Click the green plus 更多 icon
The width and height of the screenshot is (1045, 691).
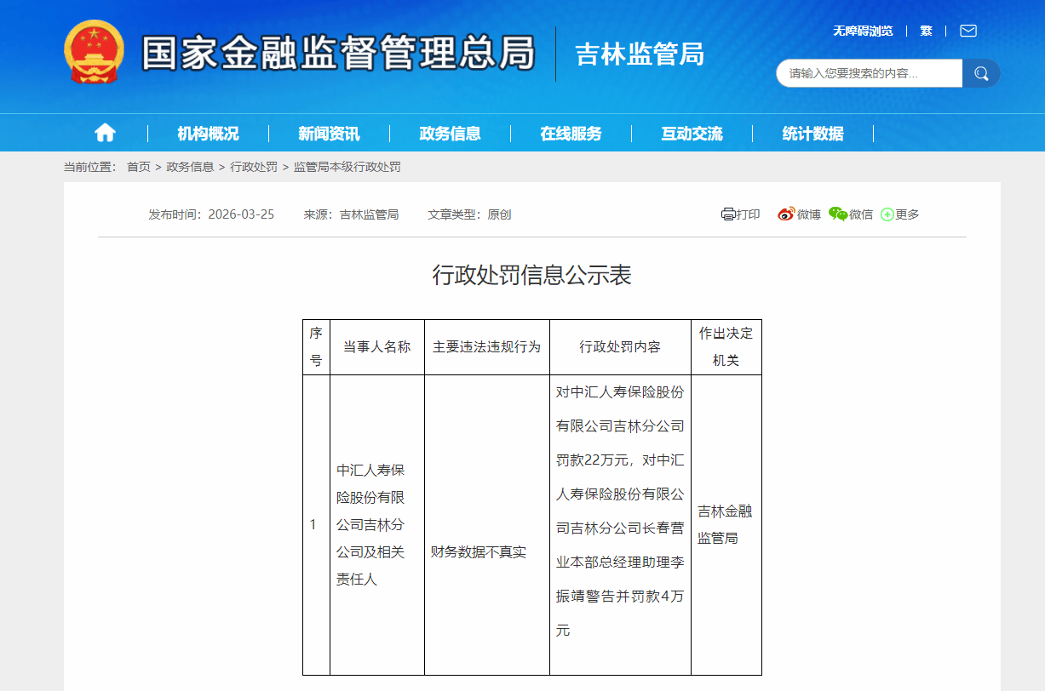[x=887, y=214]
